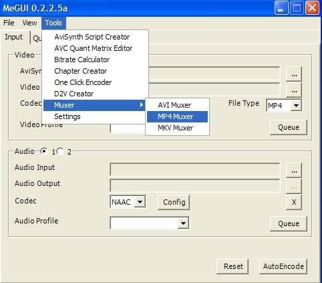Select audio track 1 radio button
Viewport: 322px width, 283px height.
coord(44,151)
